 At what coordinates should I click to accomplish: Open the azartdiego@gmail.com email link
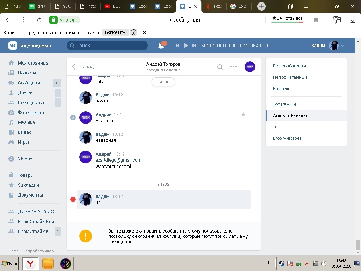pyautogui.click(x=118, y=160)
